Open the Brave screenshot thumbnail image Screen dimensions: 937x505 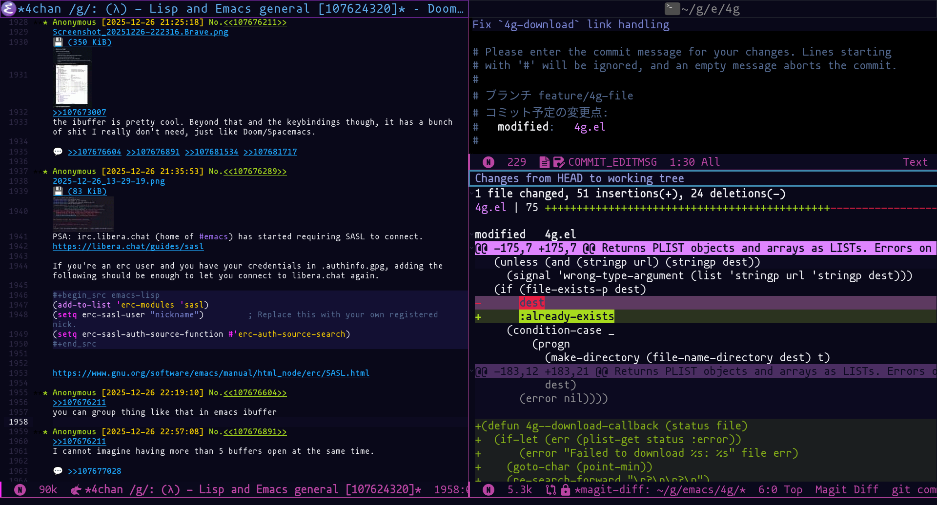[x=72, y=77]
